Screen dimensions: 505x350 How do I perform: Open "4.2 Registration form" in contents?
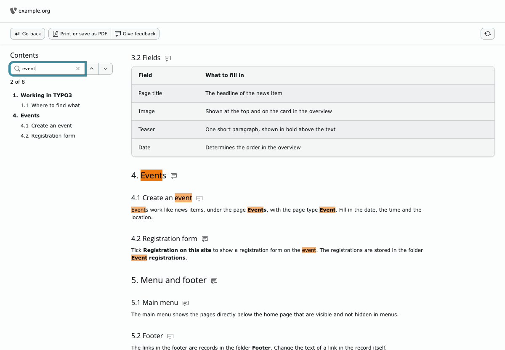click(48, 136)
